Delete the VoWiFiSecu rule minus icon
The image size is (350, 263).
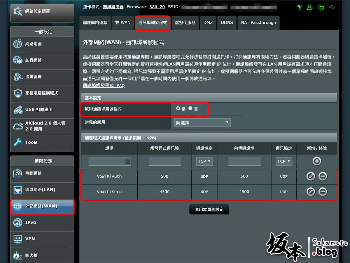323,192
